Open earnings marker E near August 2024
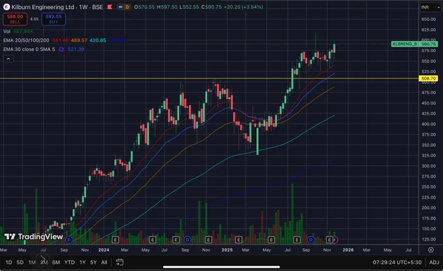The height and width of the screenshot is (271, 443). point(176,240)
